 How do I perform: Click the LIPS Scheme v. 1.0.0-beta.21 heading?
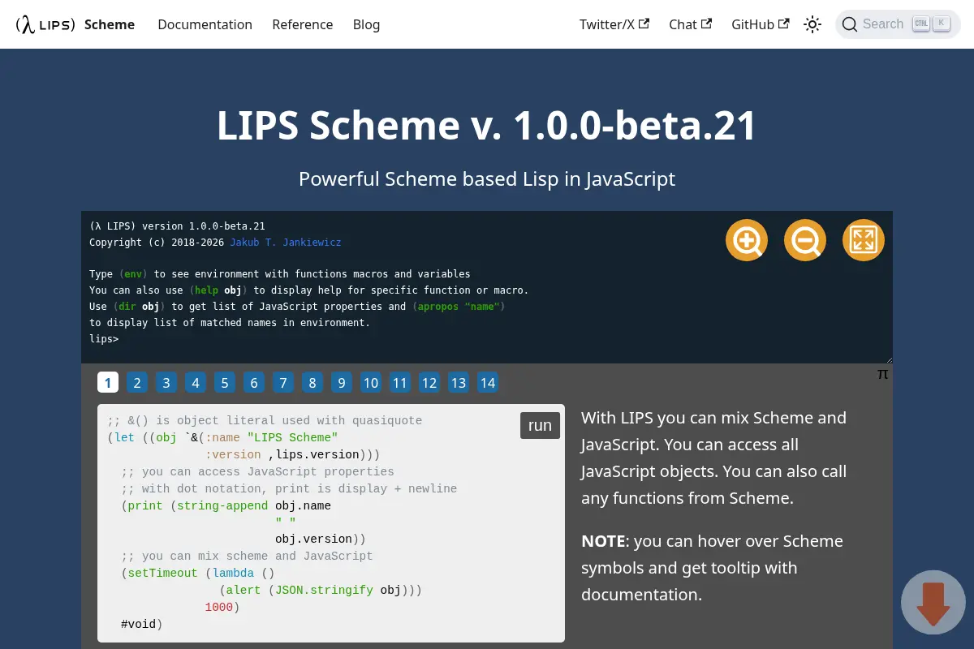click(487, 125)
